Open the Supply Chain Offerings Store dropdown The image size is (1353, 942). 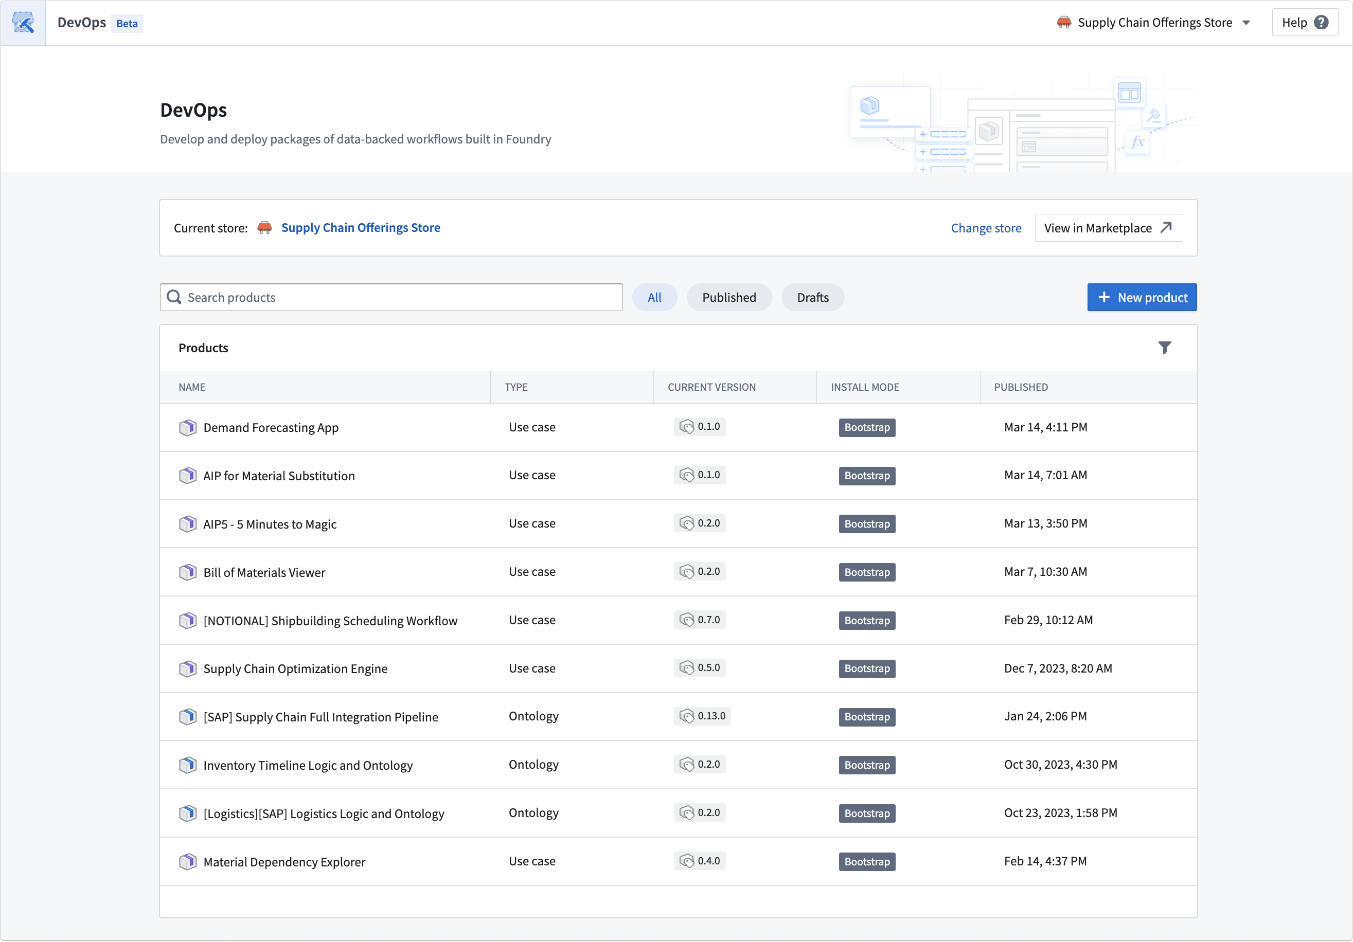[x=1154, y=23]
